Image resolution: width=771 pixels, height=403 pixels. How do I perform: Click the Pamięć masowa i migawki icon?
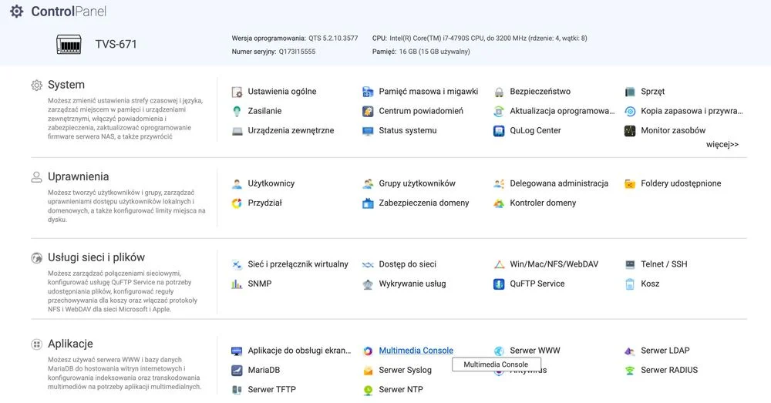tap(368, 92)
